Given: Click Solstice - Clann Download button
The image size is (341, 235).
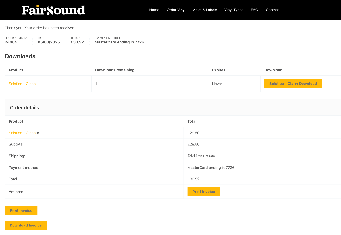Looking at the screenshot, I should pyautogui.click(x=293, y=84).
